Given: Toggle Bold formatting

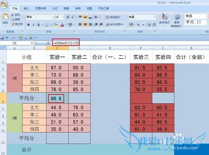Looking at the screenshot, I should point(28,25).
